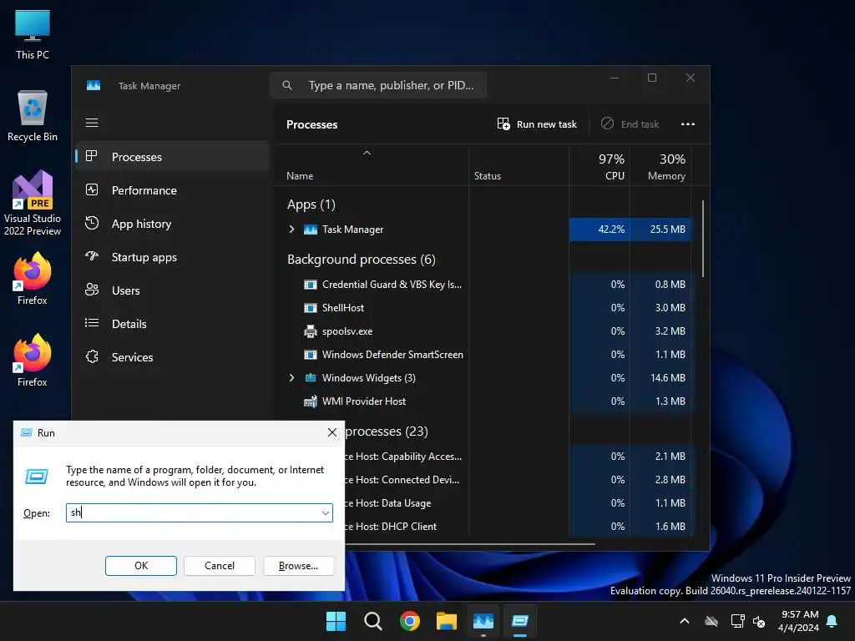Open the Run dialog history dropdown arrow
Viewport: 855px width, 641px height.
(x=325, y=513)
